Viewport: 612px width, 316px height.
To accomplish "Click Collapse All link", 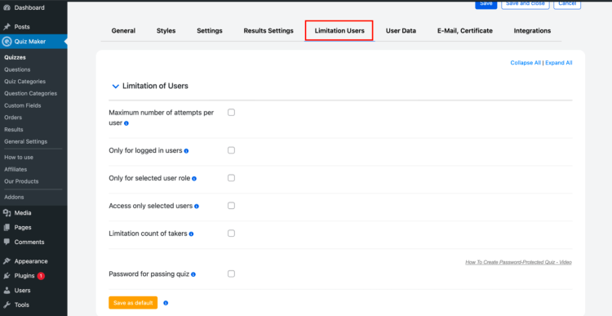I will pyautogui.click(x=526, y=63).
